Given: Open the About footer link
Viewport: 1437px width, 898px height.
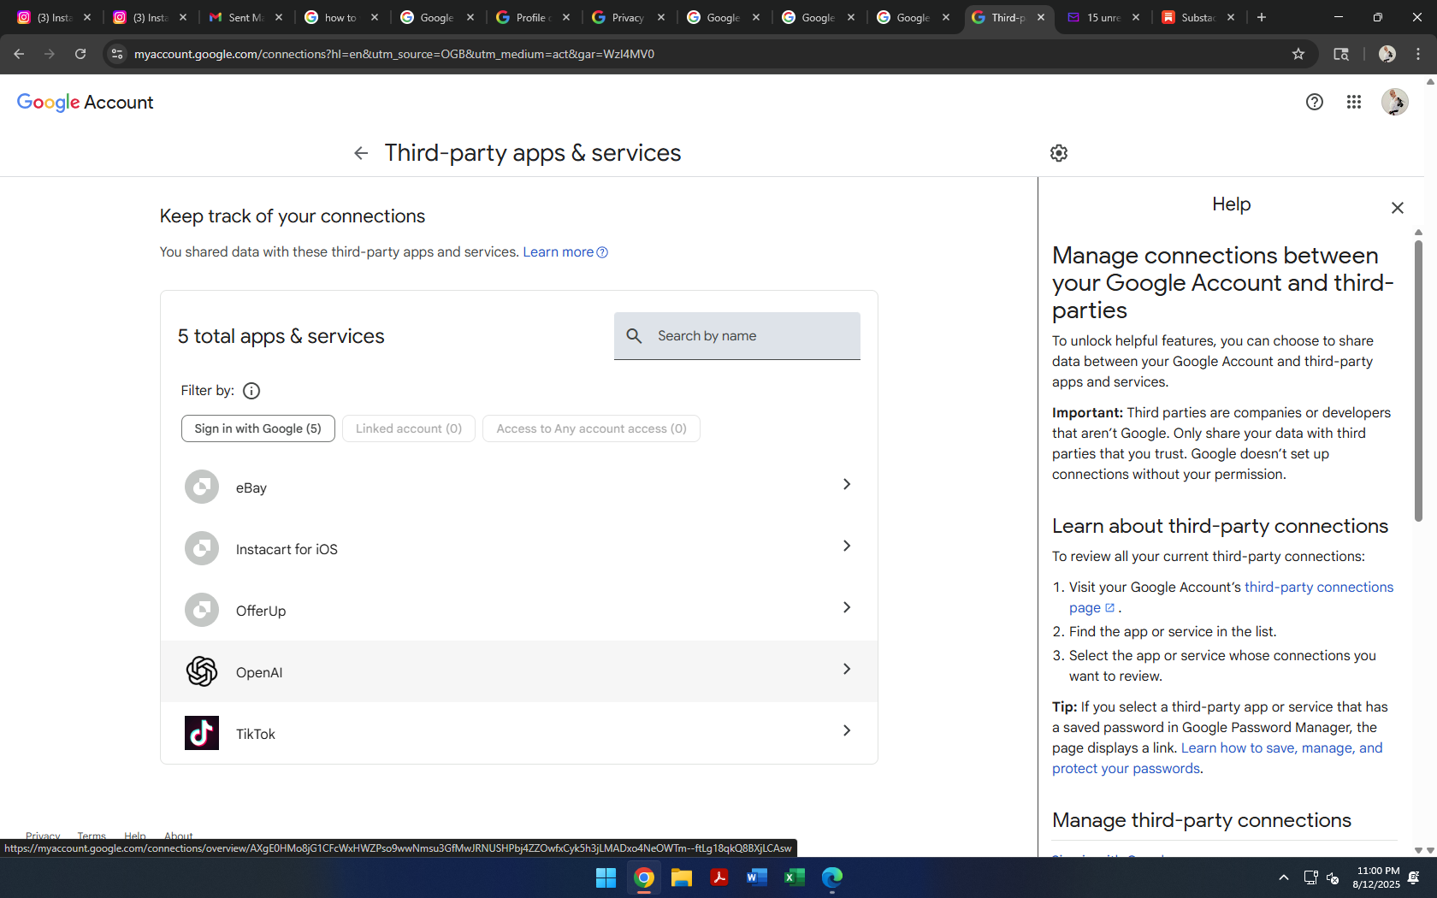Looking at the screenshot, I should point(179,835).
